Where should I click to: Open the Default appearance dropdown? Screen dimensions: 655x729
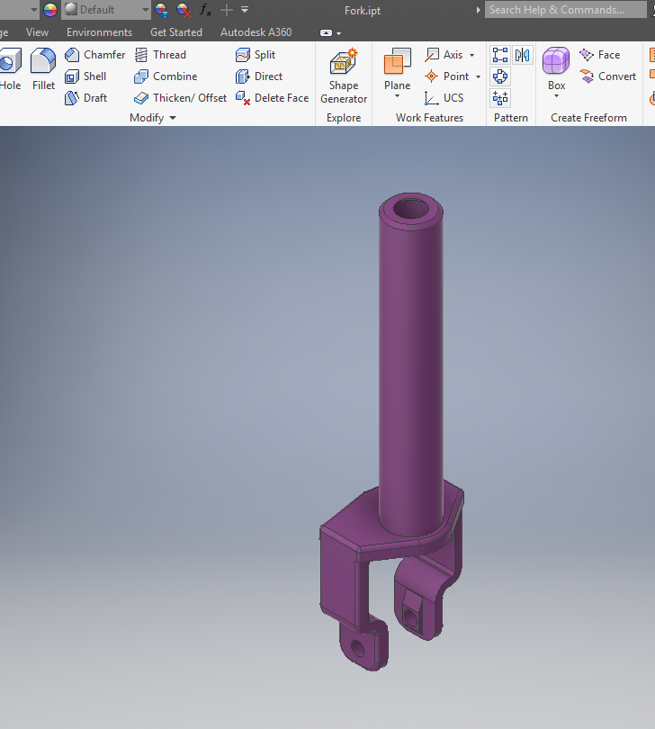click(106, 10)
